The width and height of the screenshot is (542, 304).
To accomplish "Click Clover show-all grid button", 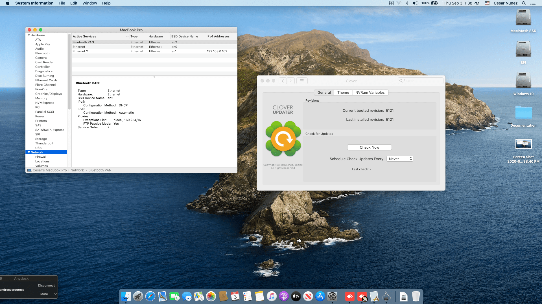I will (302, 81).
